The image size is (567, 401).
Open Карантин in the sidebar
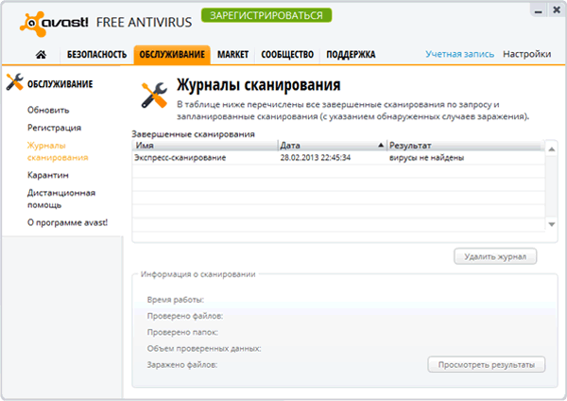[48, 175]
